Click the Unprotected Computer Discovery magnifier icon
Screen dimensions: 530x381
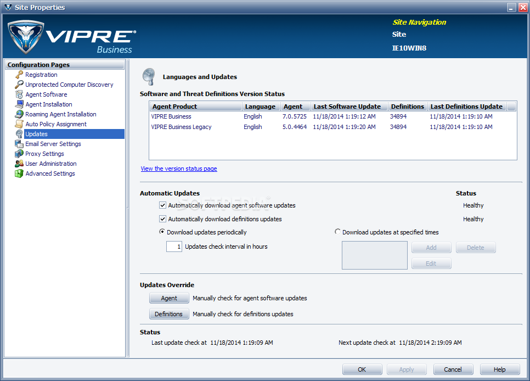[x=19, y=84]
